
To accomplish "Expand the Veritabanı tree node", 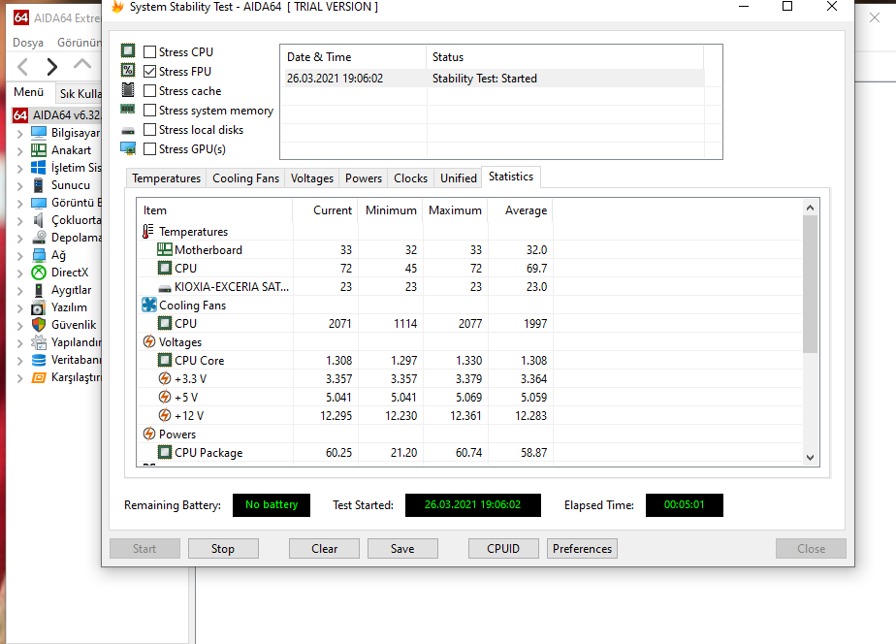I will [20, 360].
